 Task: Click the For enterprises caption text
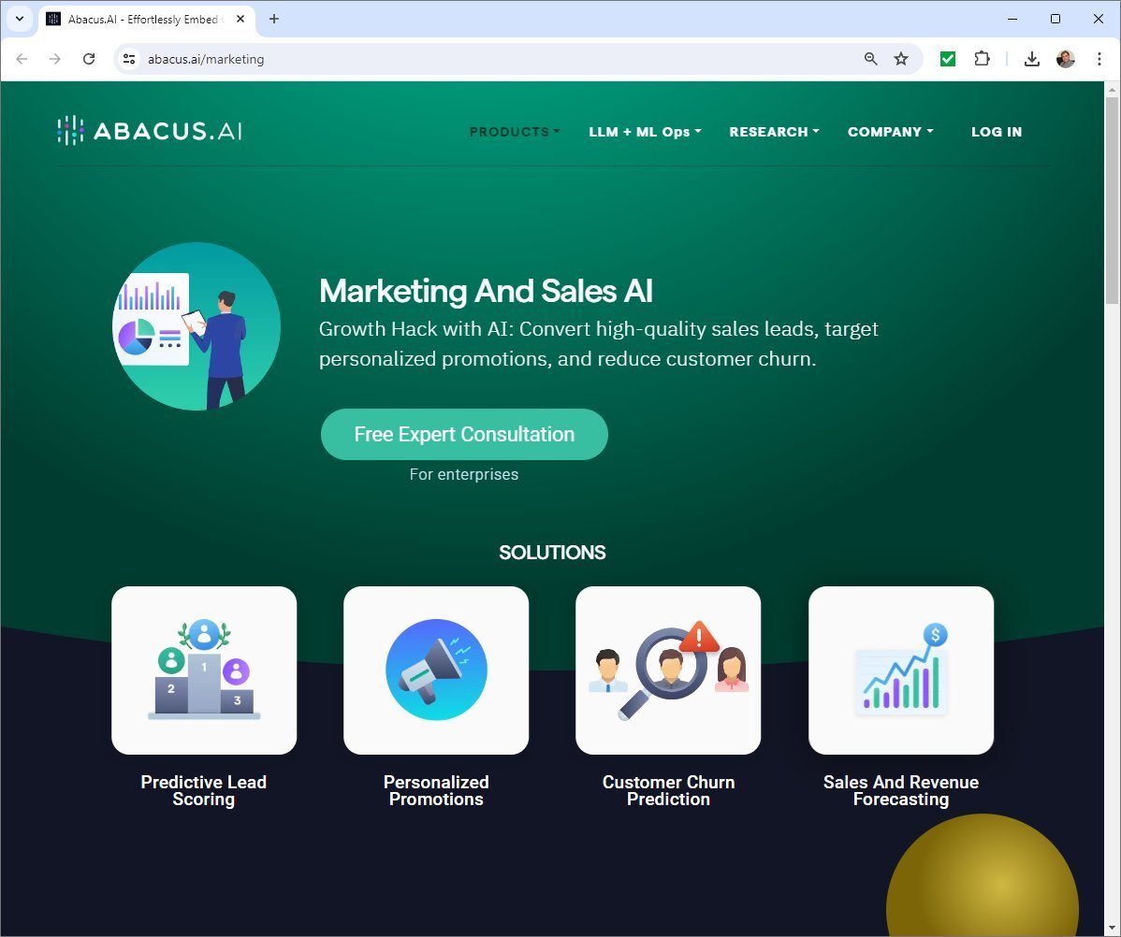[464, 474]
